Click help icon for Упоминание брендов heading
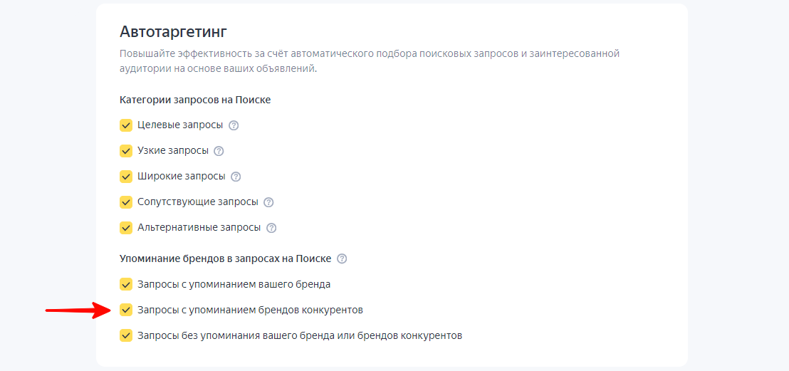Image resolution: width=789 pixels, height=371 pixels. coord(342,258)
